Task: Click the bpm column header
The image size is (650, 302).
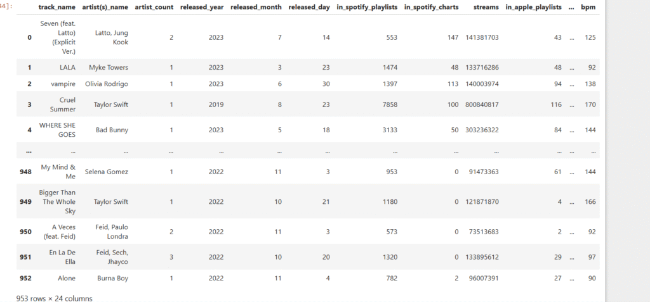Action: (590, 6)
